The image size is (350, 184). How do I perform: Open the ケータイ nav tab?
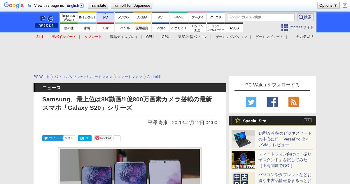coord(197,17)
